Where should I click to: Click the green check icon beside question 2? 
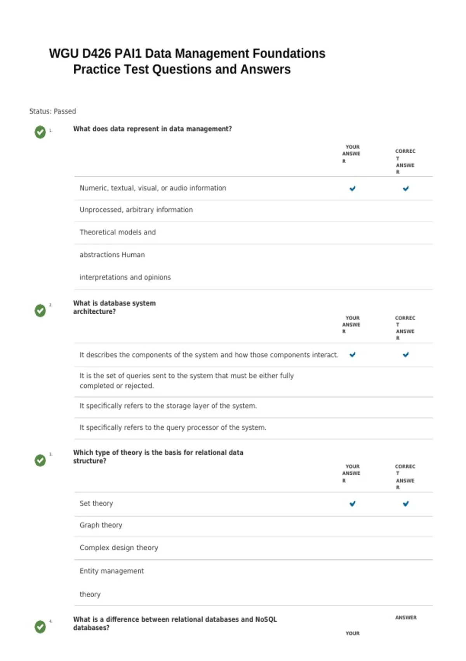click(x=40, y=311)
